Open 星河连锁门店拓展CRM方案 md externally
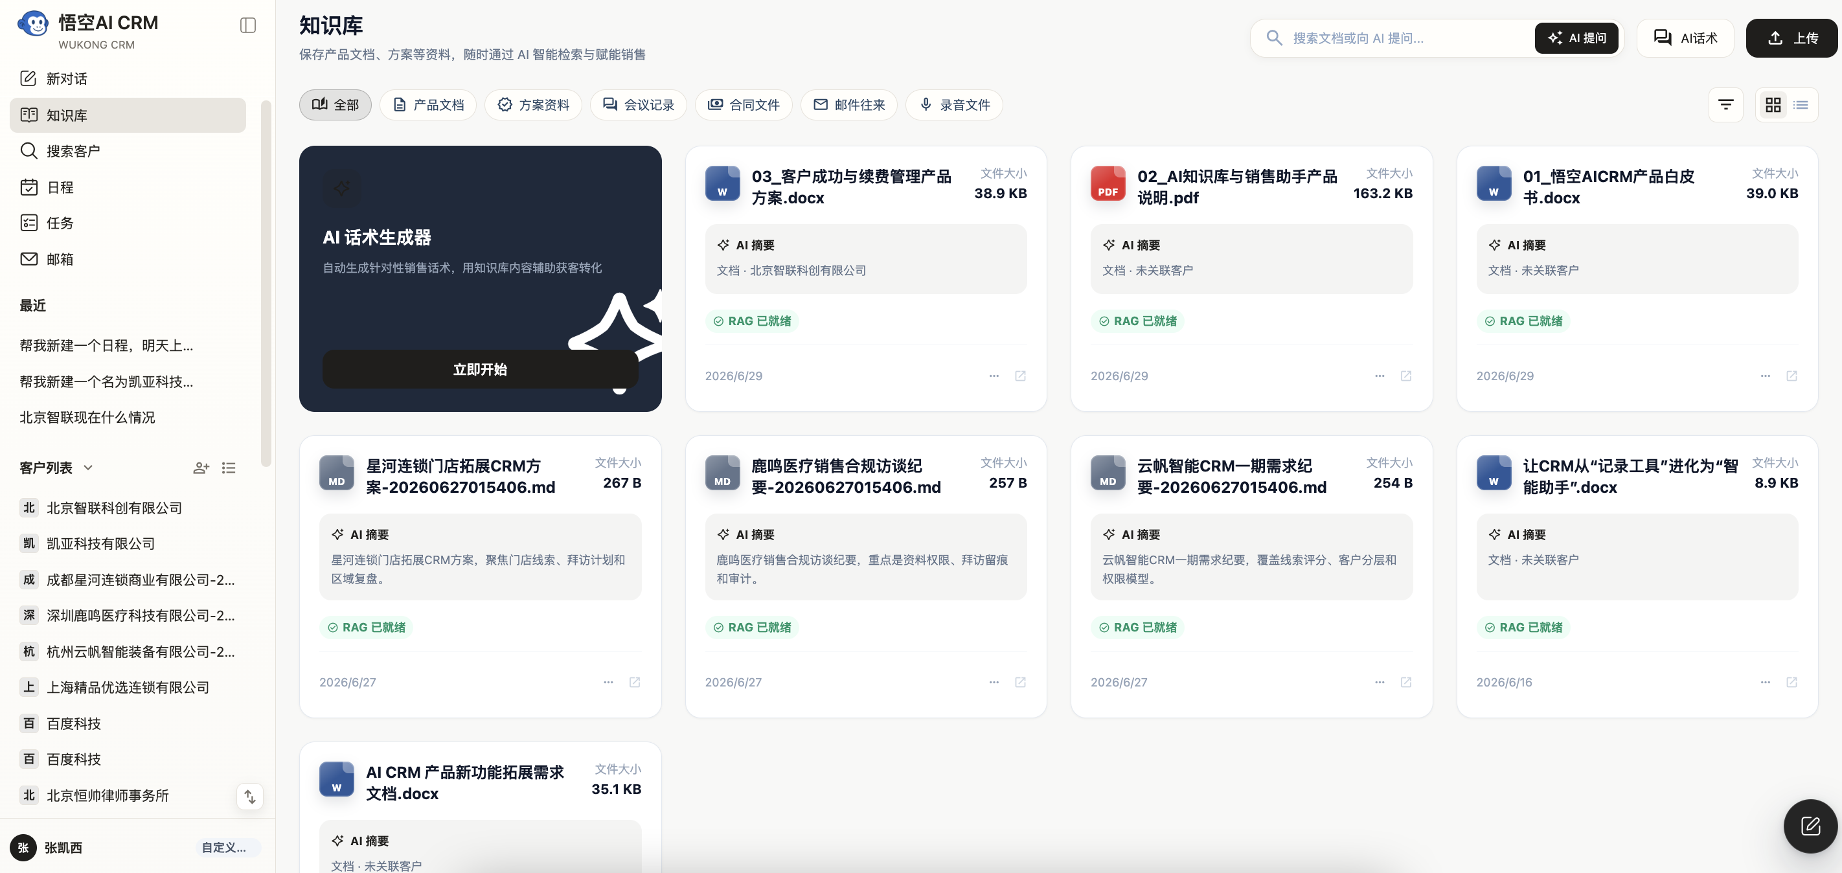 pyautogui.click(x=634, y=682)
